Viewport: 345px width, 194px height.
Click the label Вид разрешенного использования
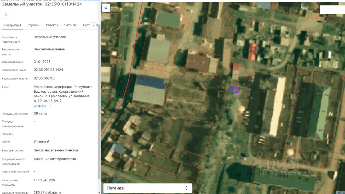click(13, 161)
